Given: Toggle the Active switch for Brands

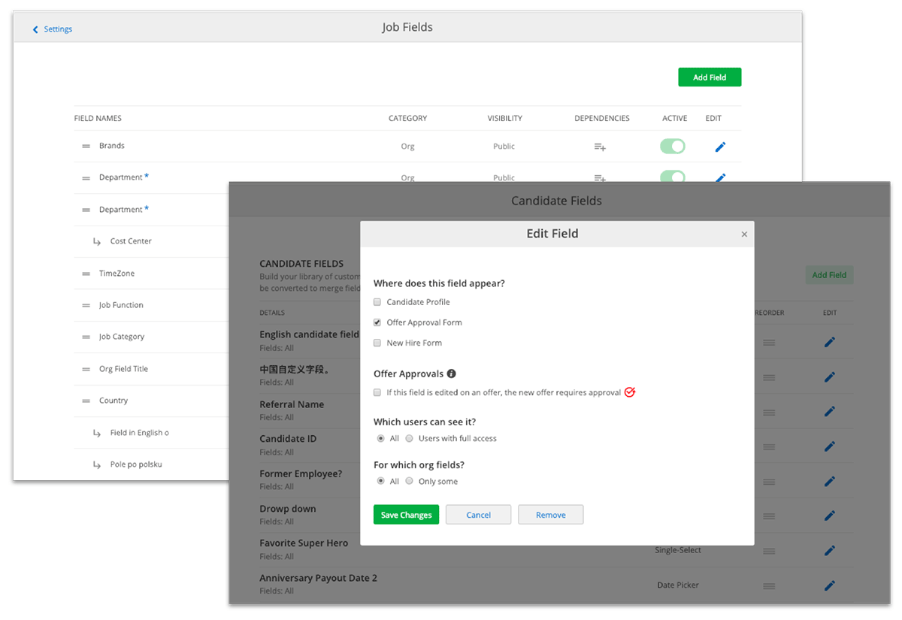Looking at the screenshot, I should pyautogui.click(x=673, y=146).
